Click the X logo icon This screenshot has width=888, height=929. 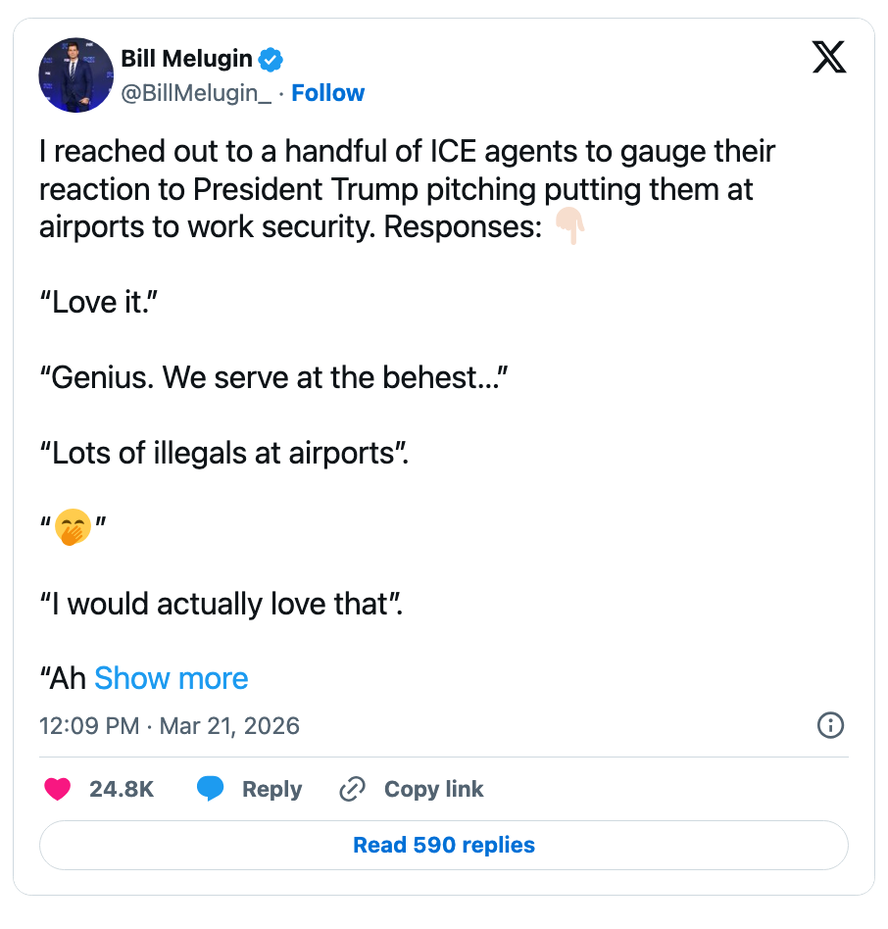tap(829, 60)
